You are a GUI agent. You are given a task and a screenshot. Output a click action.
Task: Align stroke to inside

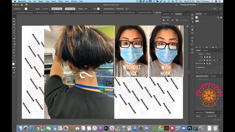click(x=207, y=63)
